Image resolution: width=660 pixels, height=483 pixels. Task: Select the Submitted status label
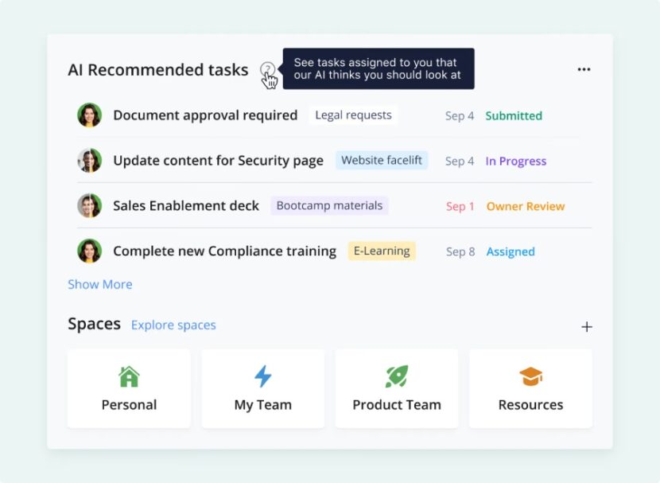[513, 115]
